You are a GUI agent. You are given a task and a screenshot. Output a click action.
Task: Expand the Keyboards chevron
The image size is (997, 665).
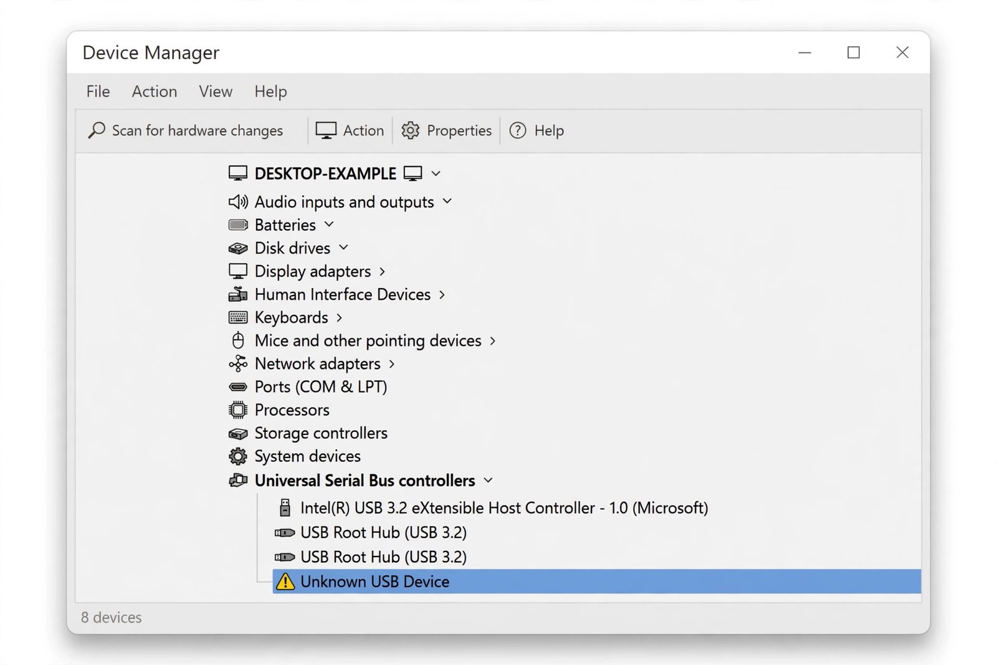339,318
